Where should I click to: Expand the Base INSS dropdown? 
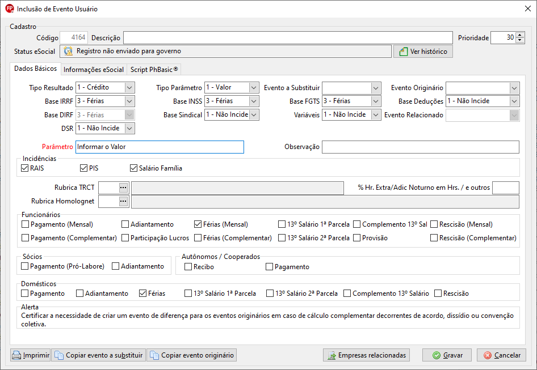click(x=254, y=101)
